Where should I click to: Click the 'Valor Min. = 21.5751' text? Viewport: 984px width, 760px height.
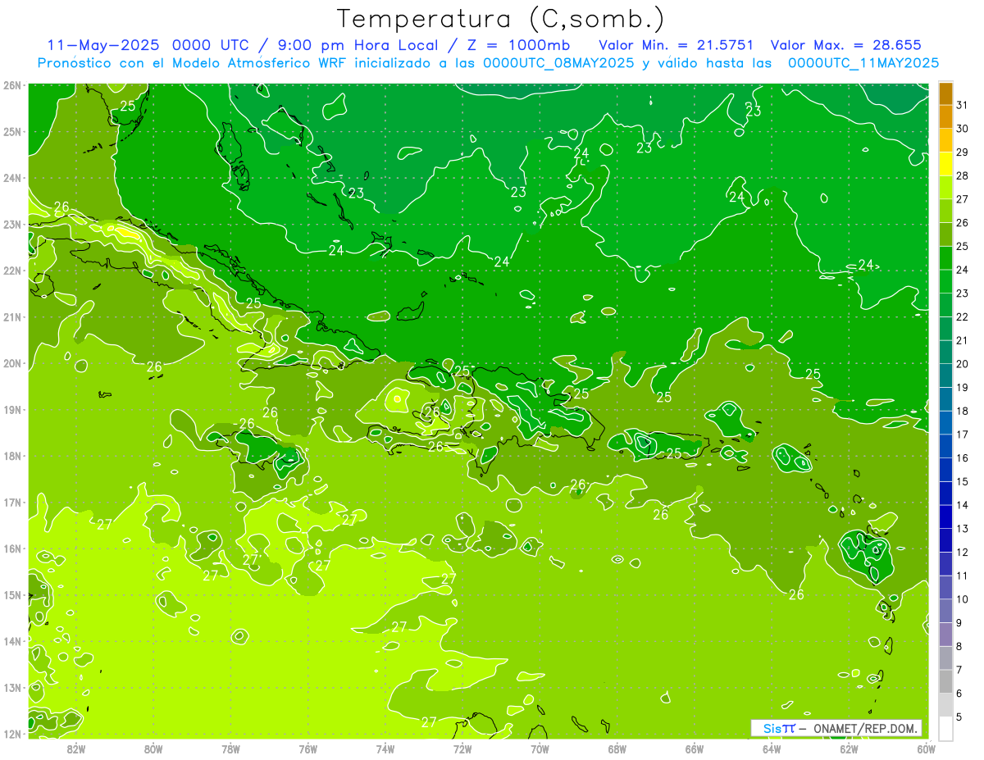point(676,45)
